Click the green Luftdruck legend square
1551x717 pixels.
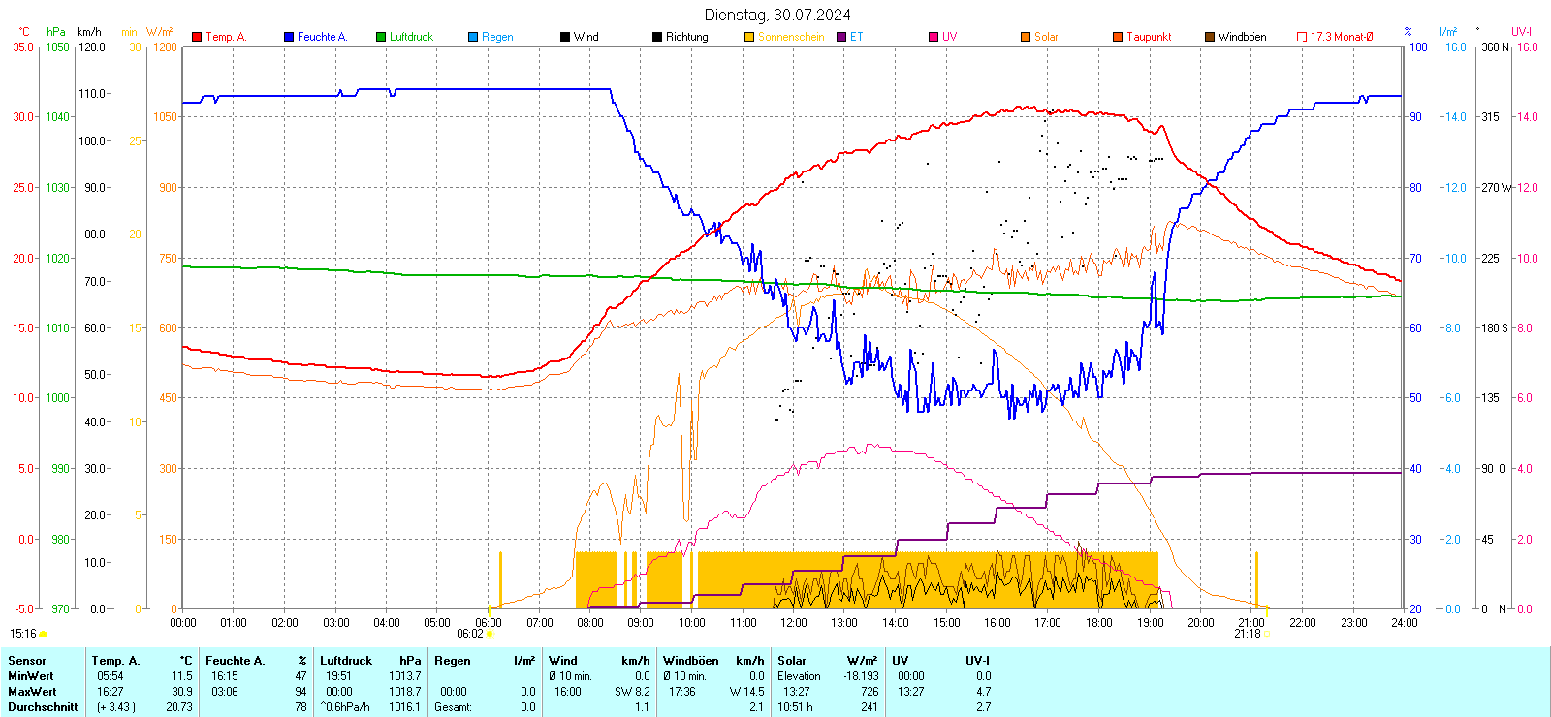pos(381,37)
